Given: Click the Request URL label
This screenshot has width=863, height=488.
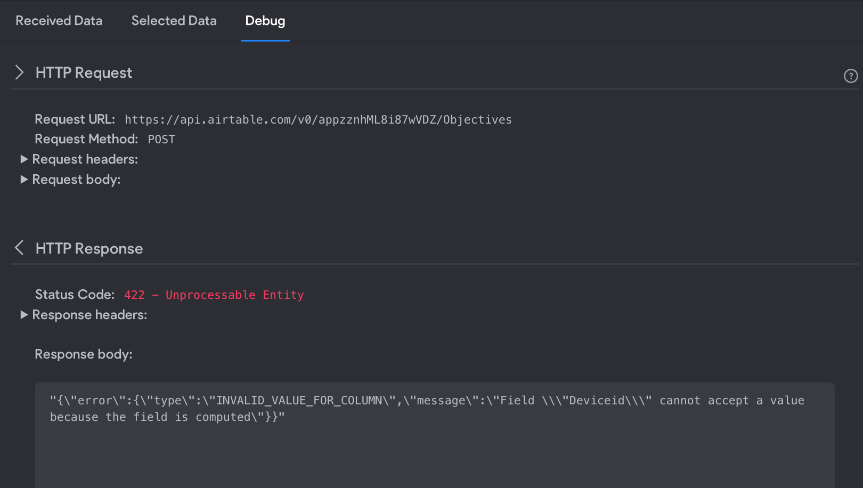Looking at the screenshot, I should 75,119.
